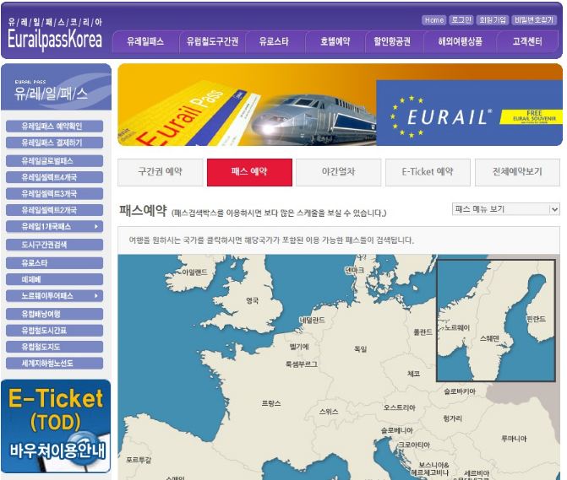Select 루마니아 on the map
This screenshot has height=480, width=567.
coord(515,439)
